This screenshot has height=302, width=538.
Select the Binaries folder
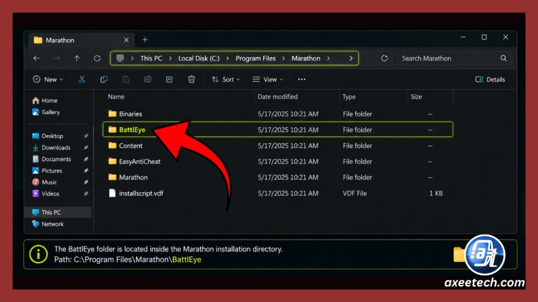click(278, 114)
